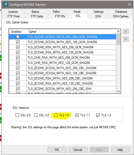The image size is (134, 155).
Task: Open the License tab
Action: click(13, 12)
